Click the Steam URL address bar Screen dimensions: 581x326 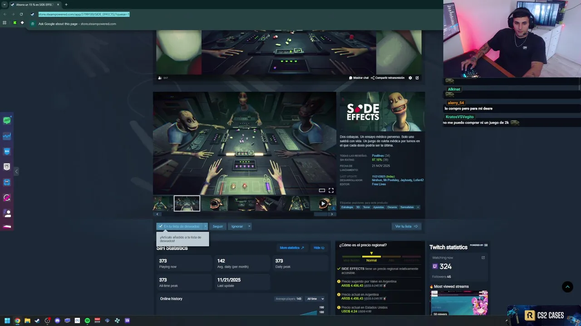(x=84, y=14)
